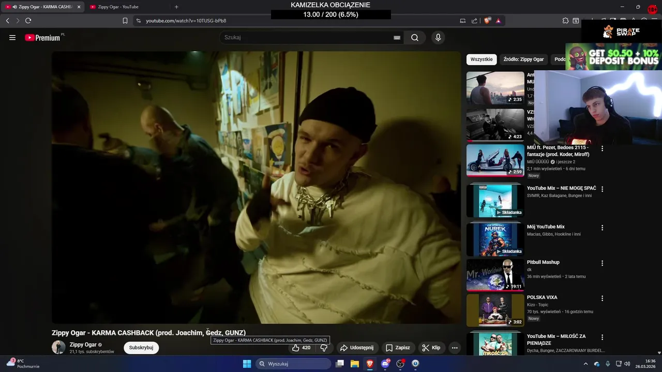Click the address bar URL
Screen dimensions: 662x372
click(x=186, y=21)
